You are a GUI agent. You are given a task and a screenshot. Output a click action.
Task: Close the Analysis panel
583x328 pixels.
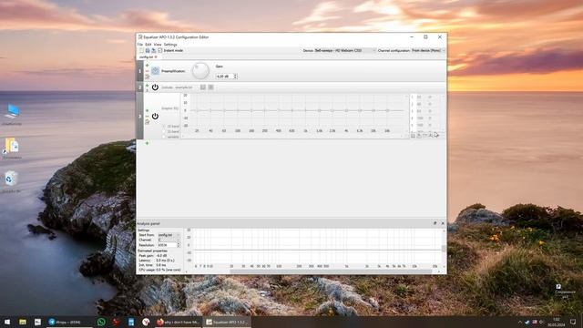(443, 223)
